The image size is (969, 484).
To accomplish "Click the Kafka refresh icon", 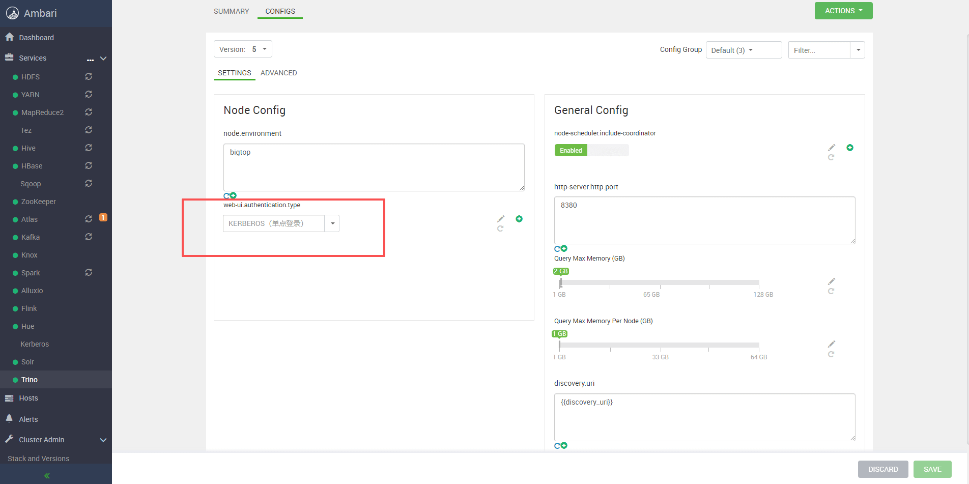I will (89, 237).
